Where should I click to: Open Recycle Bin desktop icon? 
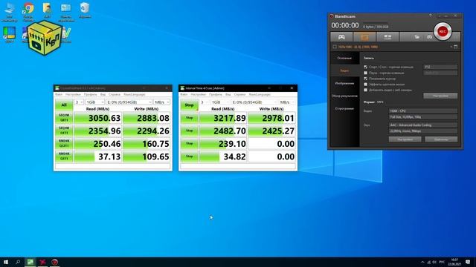tap(85, 10)
